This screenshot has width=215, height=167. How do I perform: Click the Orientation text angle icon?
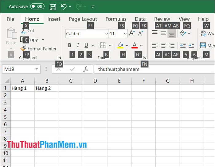183,33
